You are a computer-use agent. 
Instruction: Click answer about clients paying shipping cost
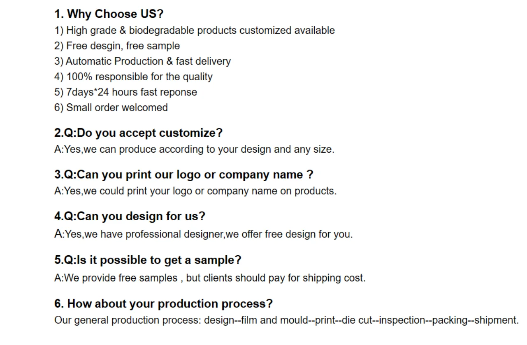tap(210, 278)
